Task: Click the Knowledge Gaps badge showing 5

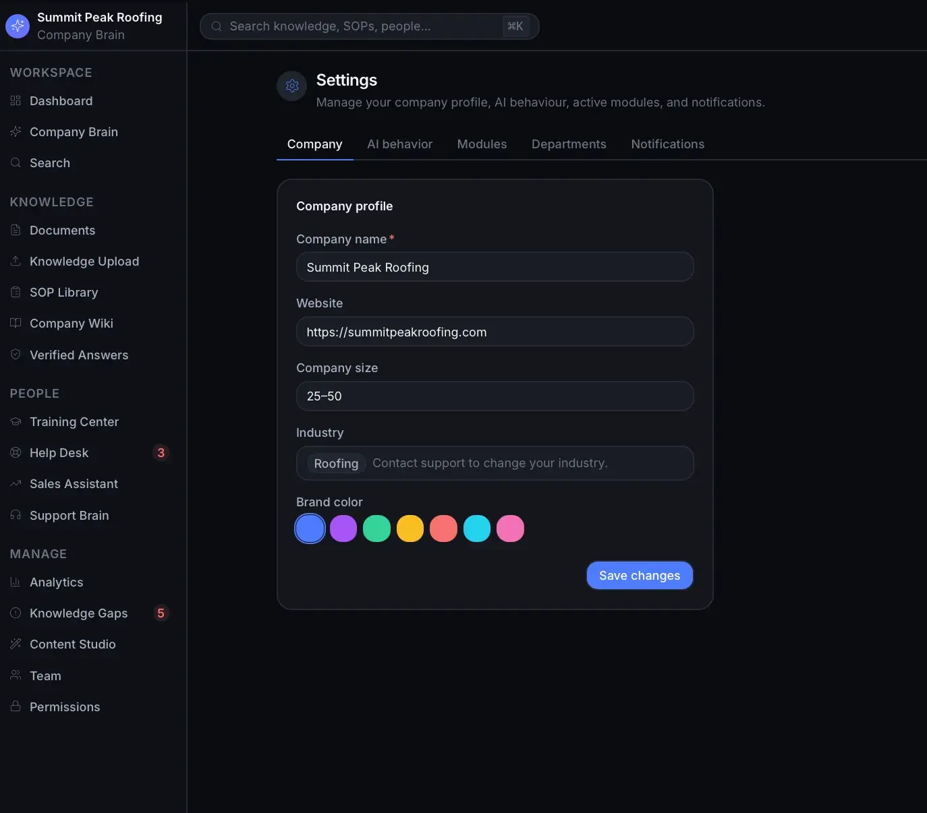Action: [x=161, y=613]
